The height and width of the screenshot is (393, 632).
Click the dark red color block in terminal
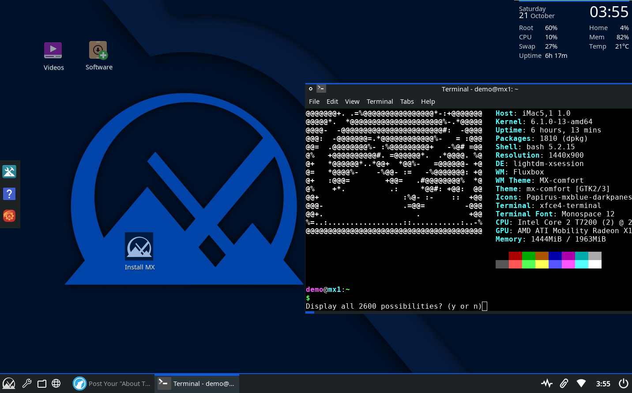[515, 256]
